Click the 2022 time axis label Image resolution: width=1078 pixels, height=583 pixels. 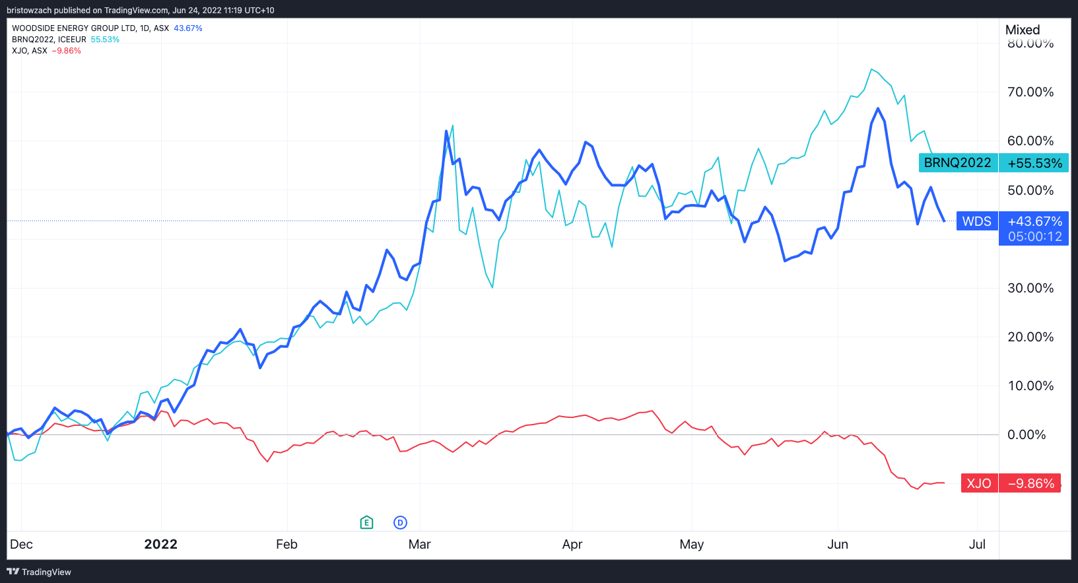[x=161, y=544]
